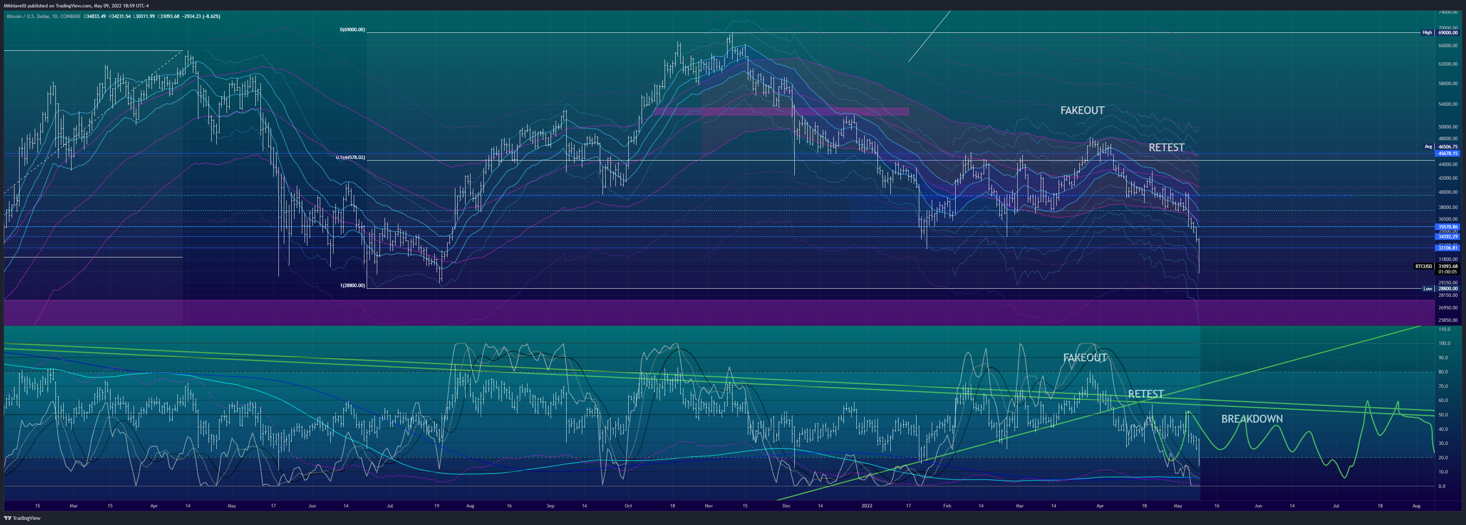The height and width of the screenshot is (525, 1466).
Task: Click the 'Low' price scale tag
Action: (1427, 289)
